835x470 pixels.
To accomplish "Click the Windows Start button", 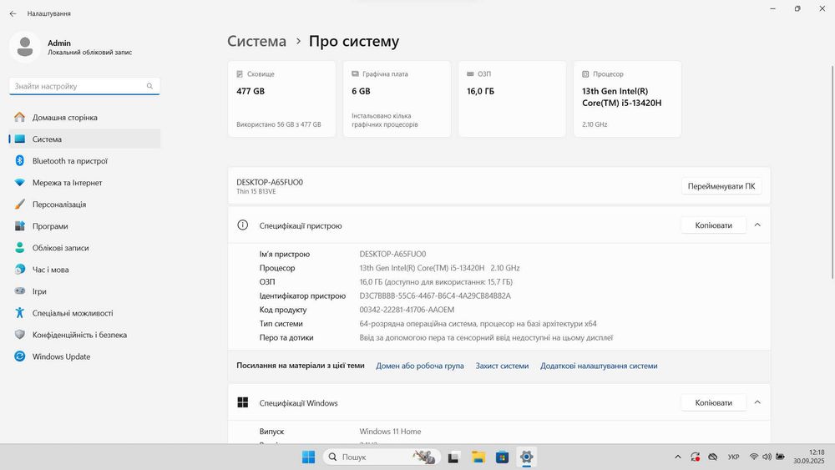I will click(x=308, y=457).
